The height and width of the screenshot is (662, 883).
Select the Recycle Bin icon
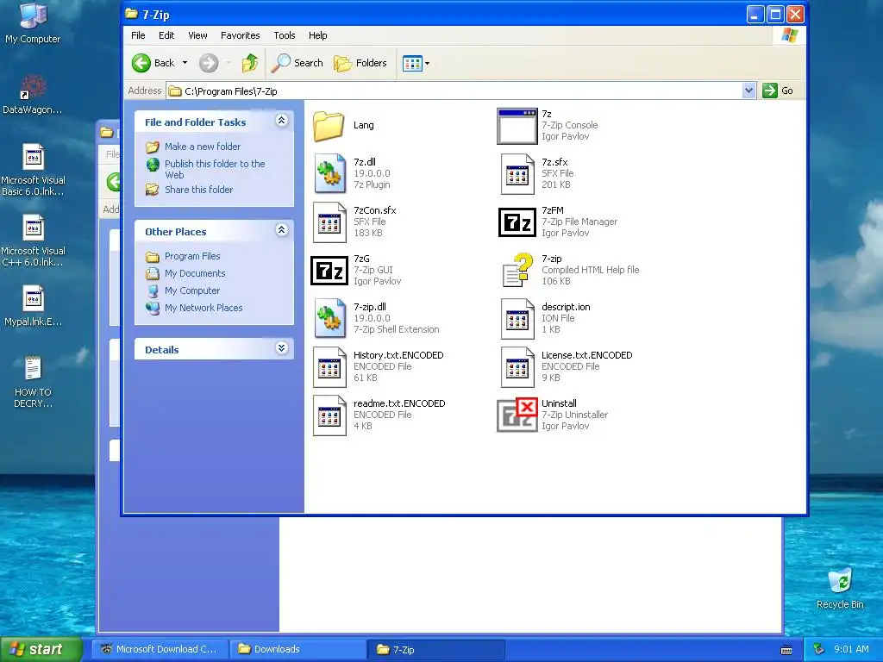(x=840, y=589)
